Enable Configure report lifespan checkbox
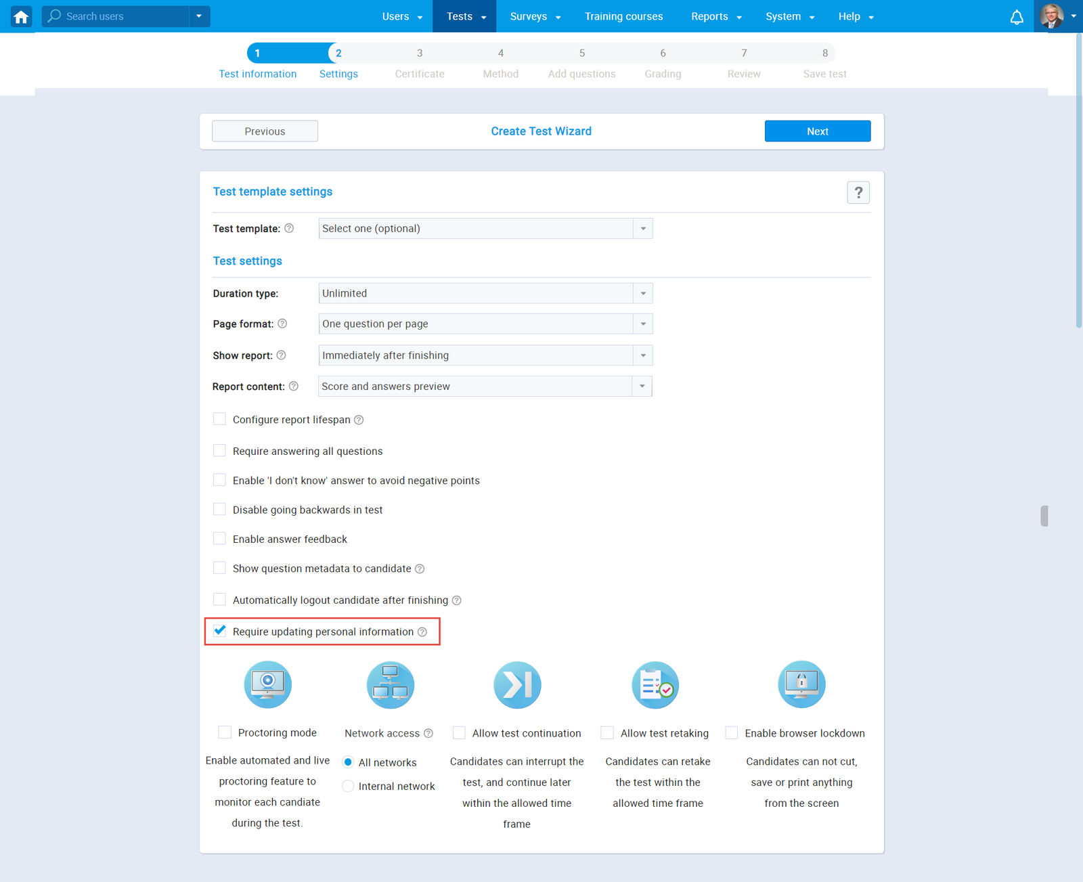 coord(219,419)
